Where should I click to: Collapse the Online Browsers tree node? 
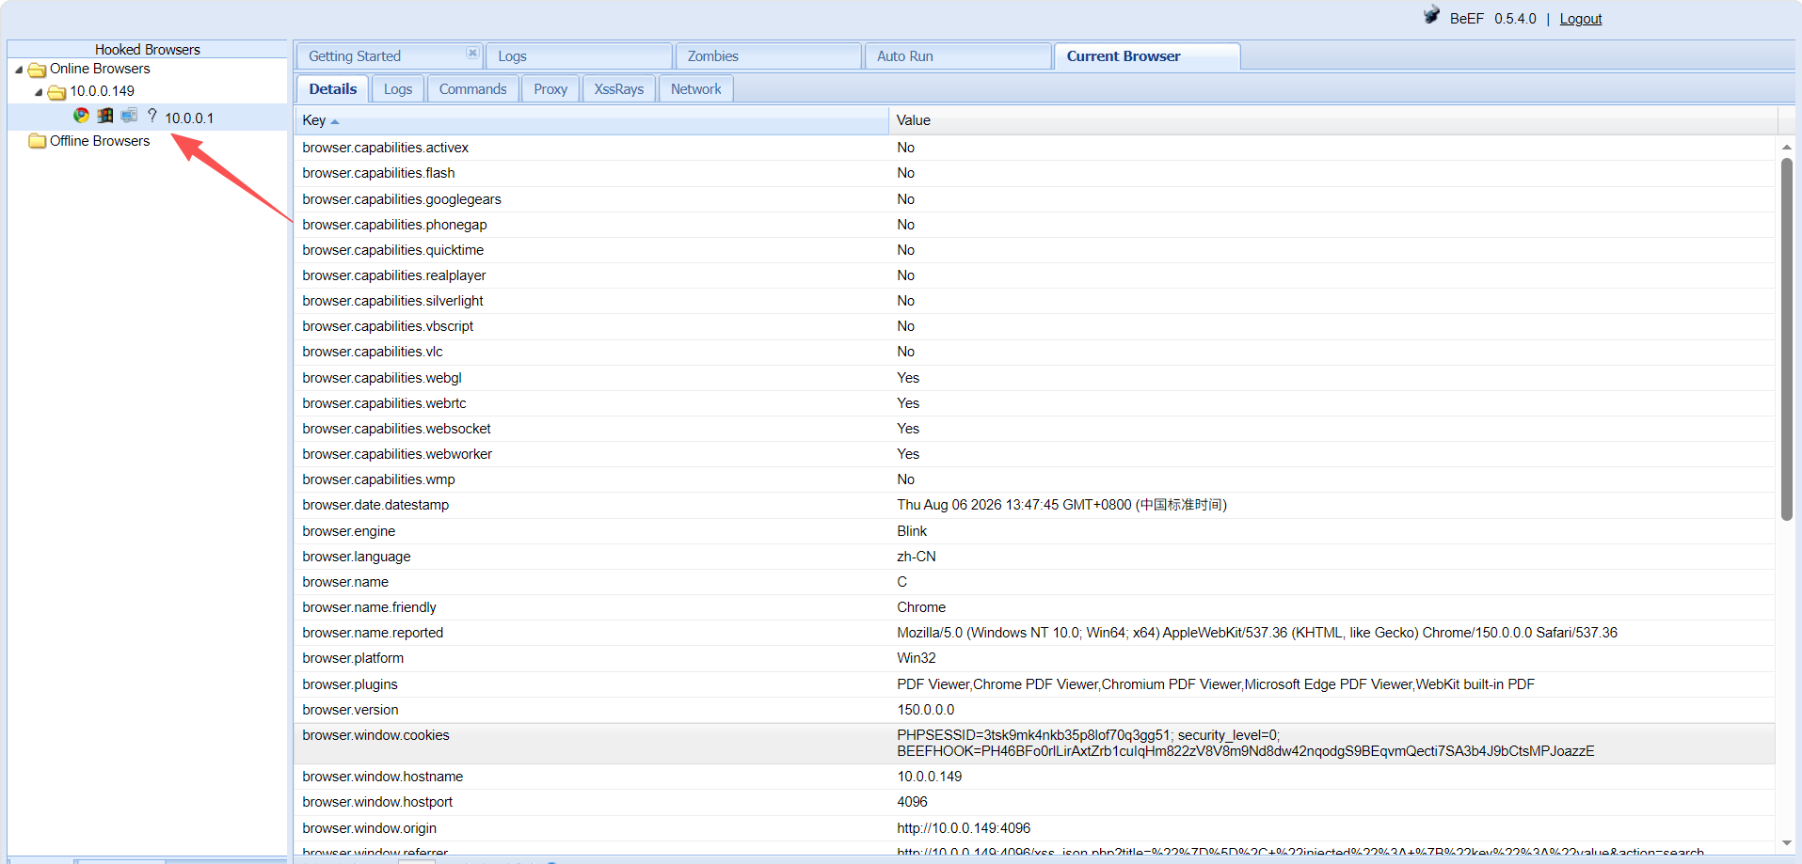19,70
